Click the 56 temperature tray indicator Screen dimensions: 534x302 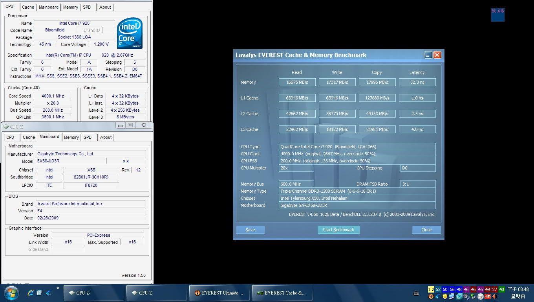(452, 289)
